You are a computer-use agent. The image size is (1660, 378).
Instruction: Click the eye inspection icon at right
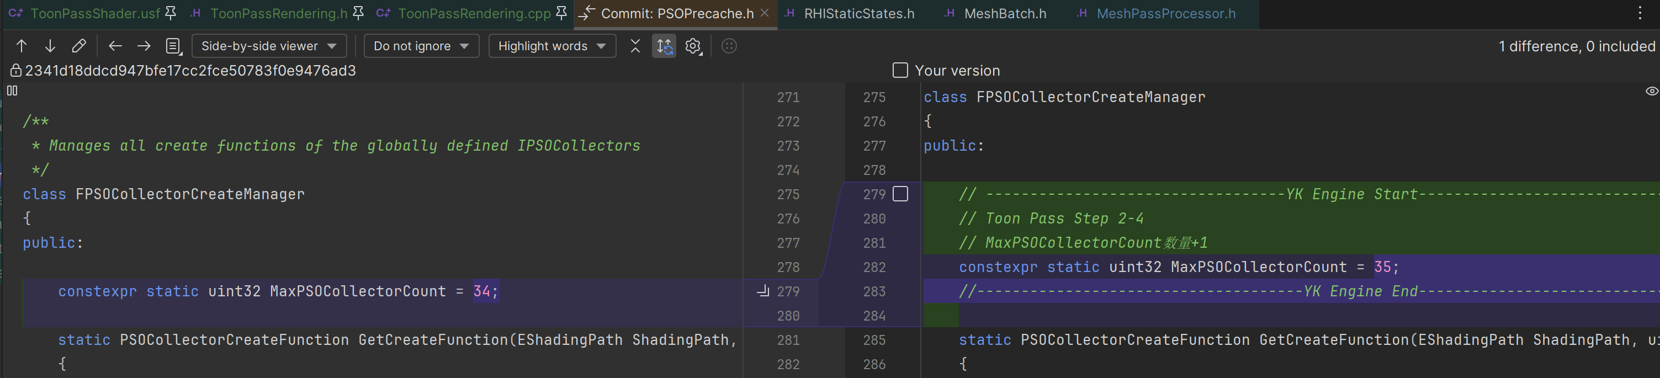coord(1652,92)
